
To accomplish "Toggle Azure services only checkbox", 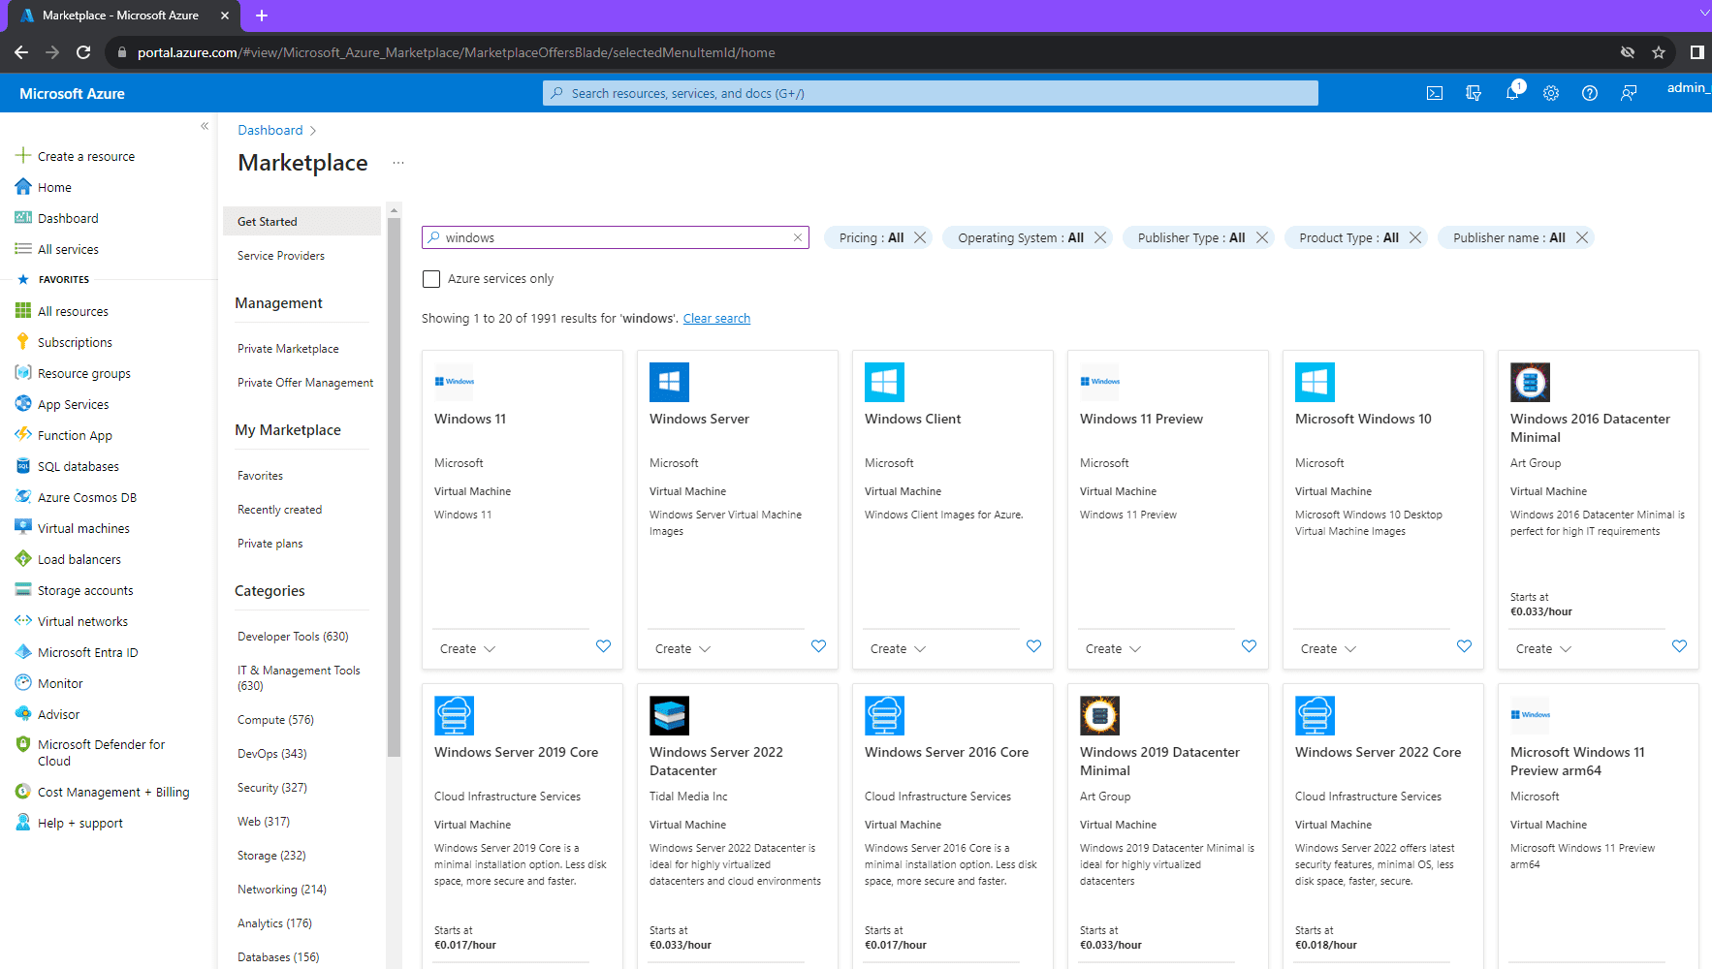I will [431, 279].
